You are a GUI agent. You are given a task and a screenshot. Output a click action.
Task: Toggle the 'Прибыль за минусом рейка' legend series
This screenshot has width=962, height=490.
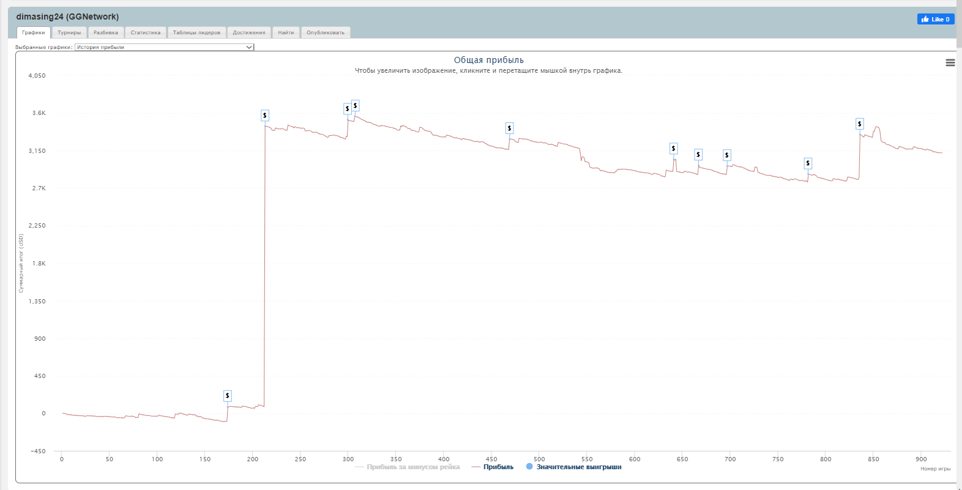tap(408, 467)
